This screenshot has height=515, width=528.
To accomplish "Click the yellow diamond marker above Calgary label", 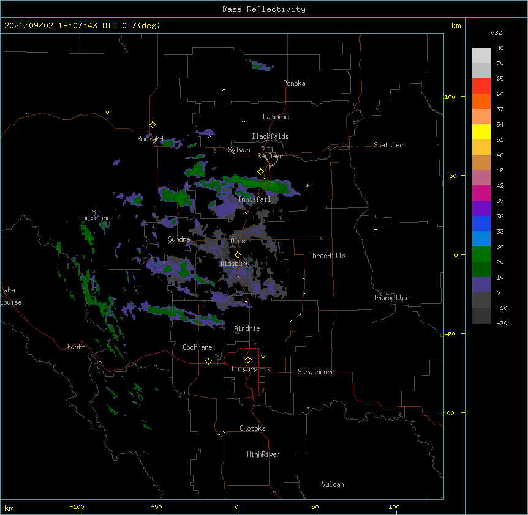I will pos(248,360).
